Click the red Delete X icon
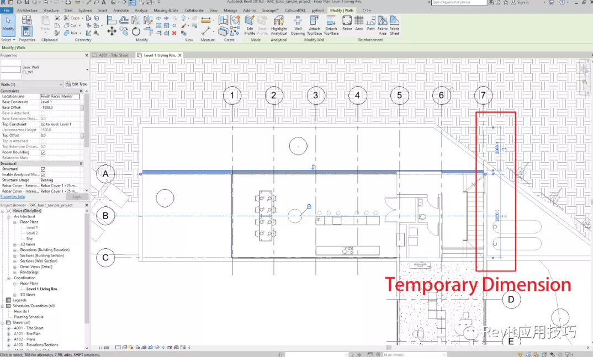593x357 pixels. click(x=174, y=33)
